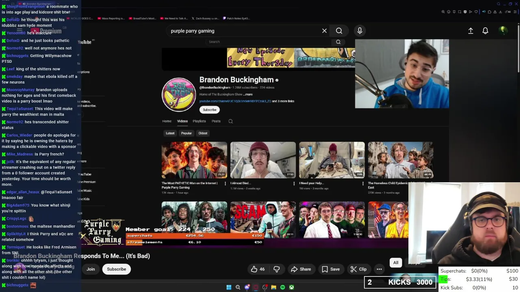Screen dimensions: 520x292
Task: Open the browser AI toolbar button
Action: (508, 12)
